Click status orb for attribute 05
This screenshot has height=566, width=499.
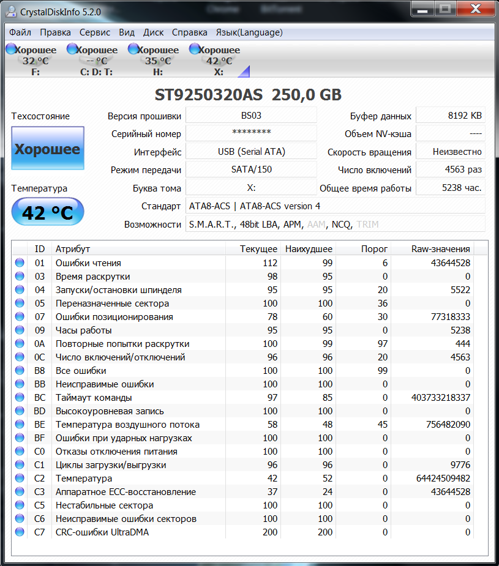click(20, 303)
